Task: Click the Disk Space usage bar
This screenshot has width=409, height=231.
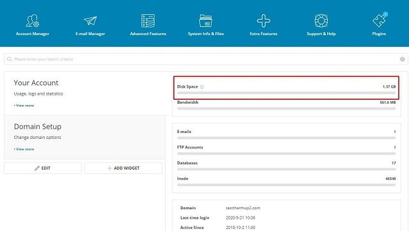Action: (x=286, y=93)
